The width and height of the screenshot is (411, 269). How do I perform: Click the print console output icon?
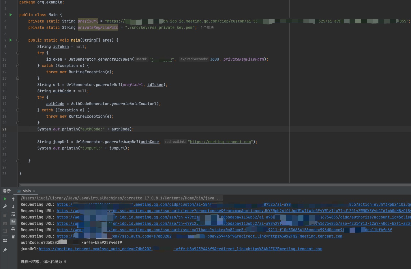(13, 229)
